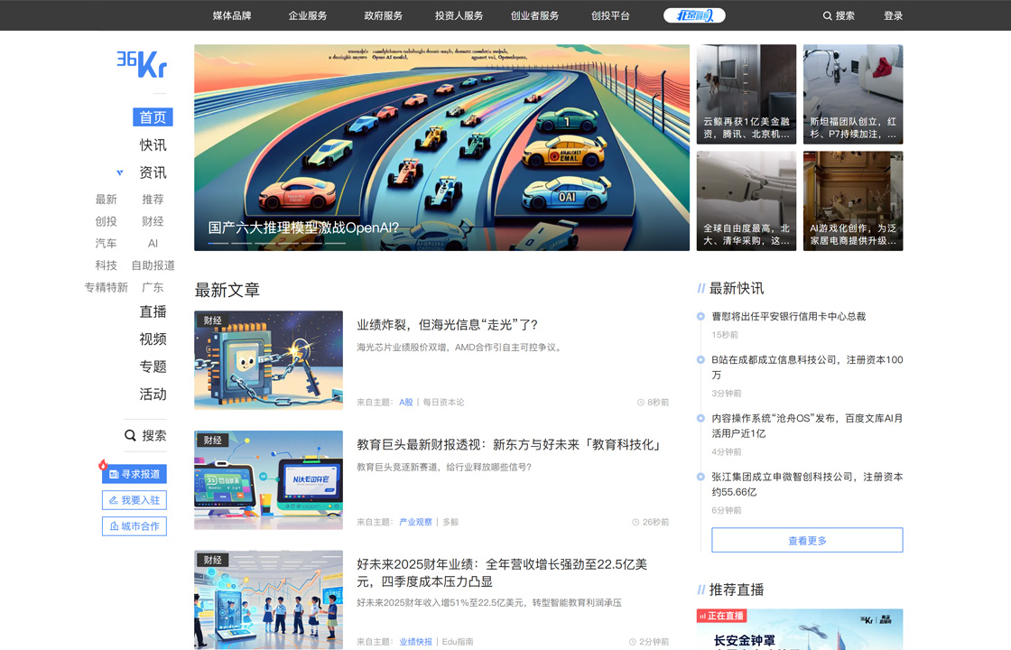Open the 海光信息 article thumbnail

268,360
